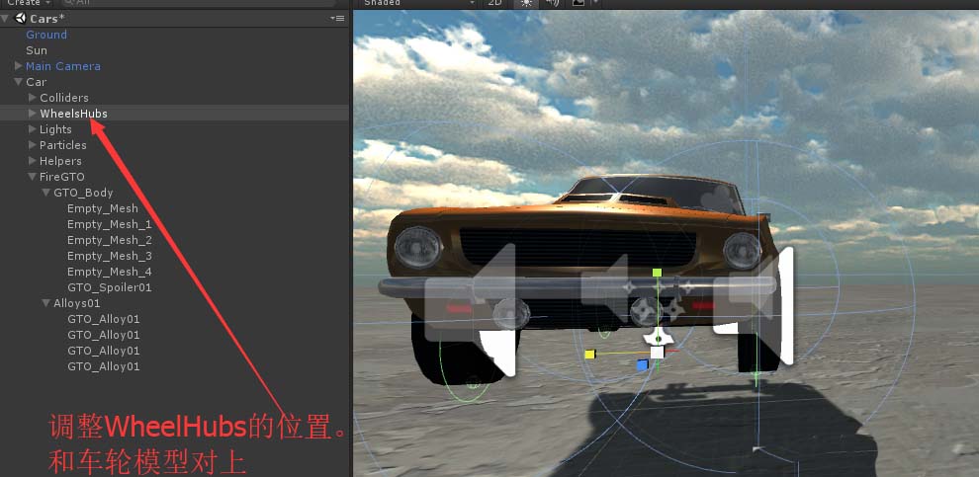Click the blue Z-axis scale handle
979x477 pixels.
[x=642, y=365]
